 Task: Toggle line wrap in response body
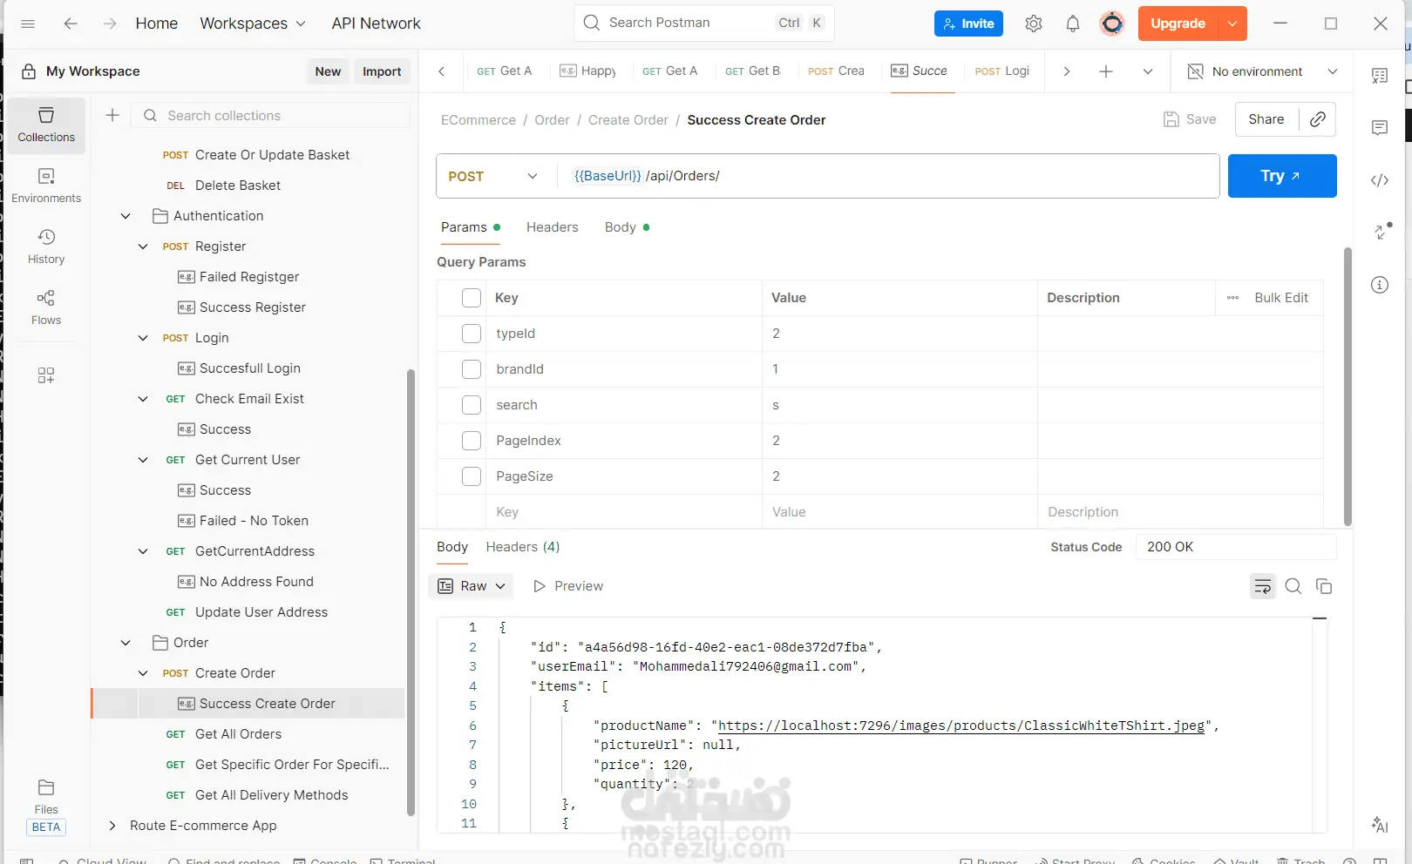[1263, 586]
